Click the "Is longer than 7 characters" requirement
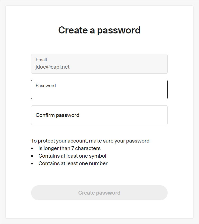This screenshot has width=199, height=224. click(x=69, y=148)
